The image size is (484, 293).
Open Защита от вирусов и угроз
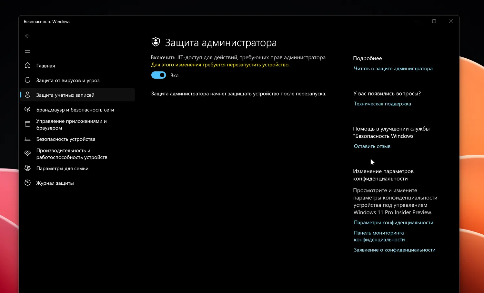pos(68,80)
